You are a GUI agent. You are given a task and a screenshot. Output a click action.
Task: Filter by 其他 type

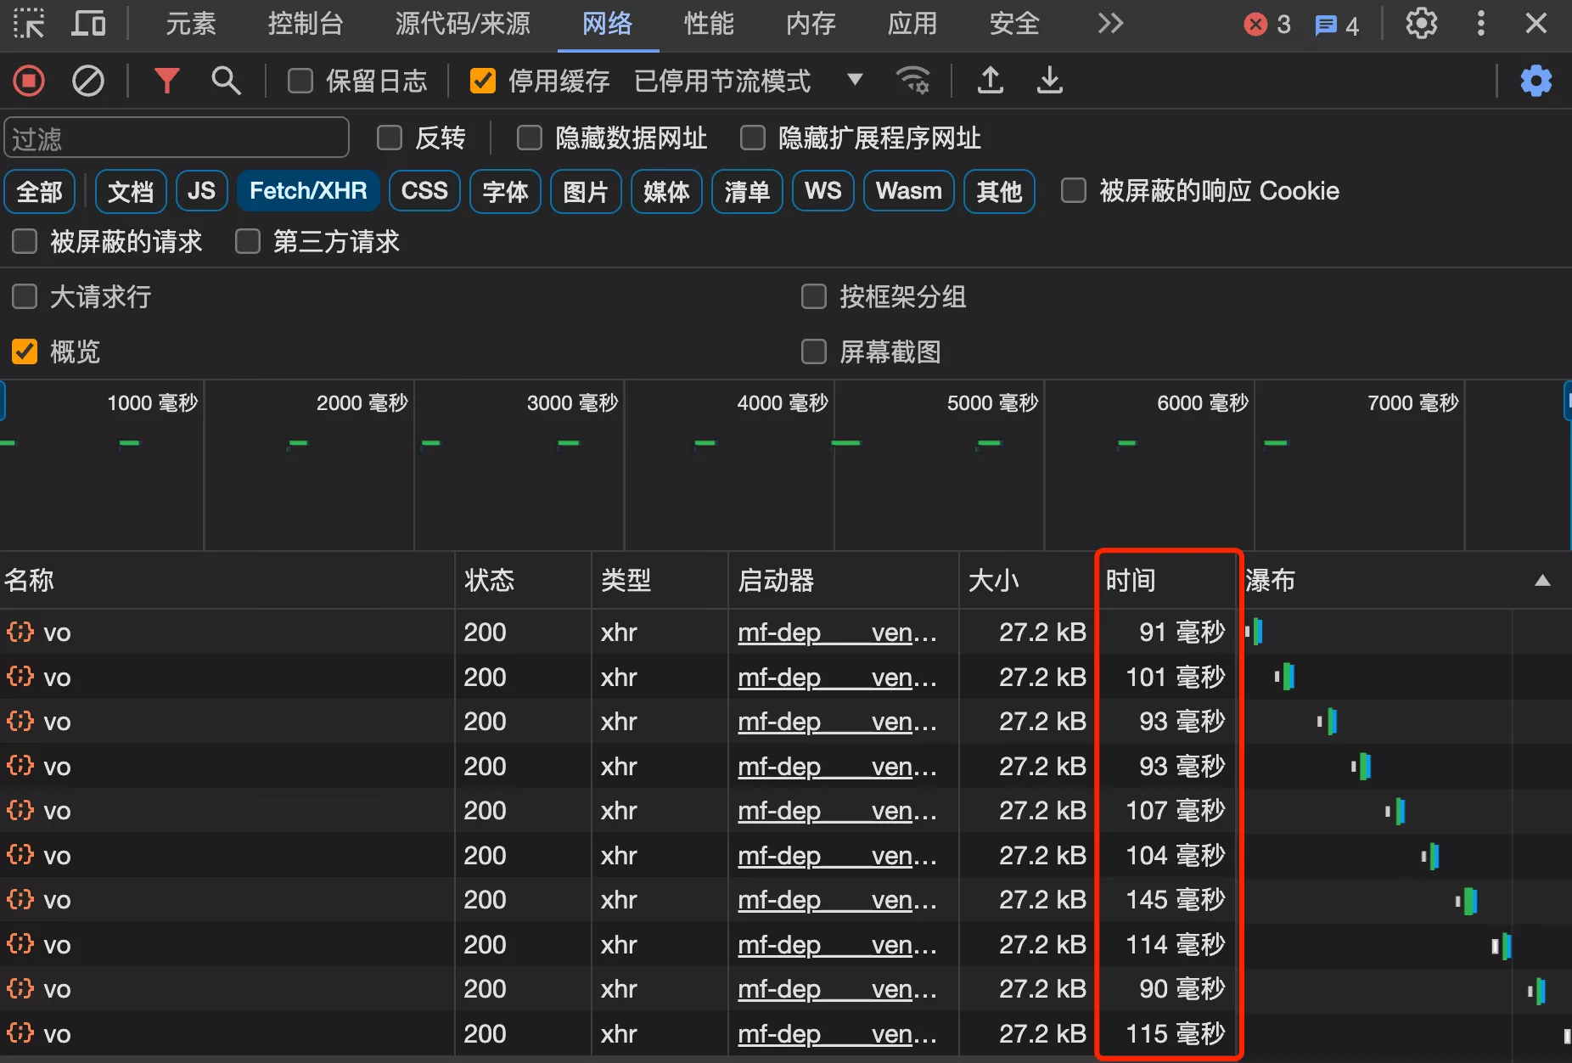pos(999,192)
